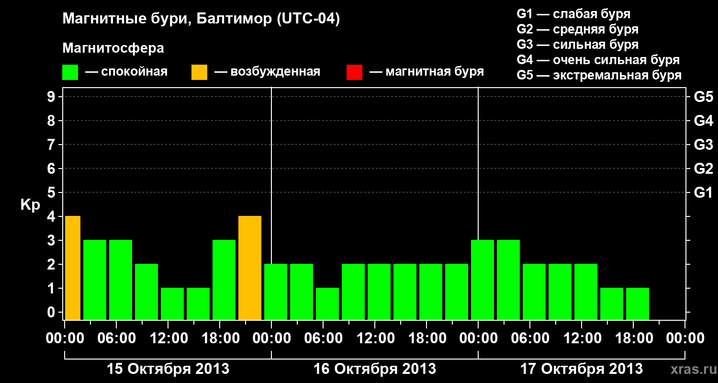This screenshot has width=718, height=383.
Task: Click the 'Магнитосфера' heading
Action: click(113, 48)
